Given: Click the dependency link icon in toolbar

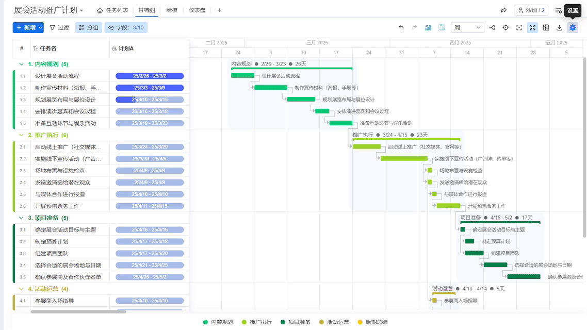Looking at the screenshot, I should coord(492,28).
